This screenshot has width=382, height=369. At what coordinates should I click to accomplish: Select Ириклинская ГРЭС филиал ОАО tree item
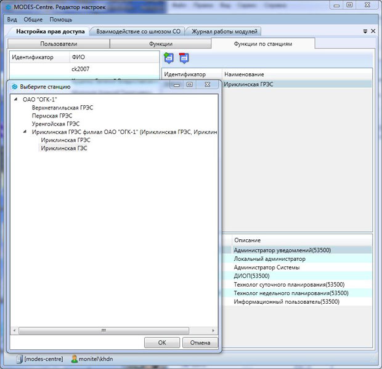point(124,132)
